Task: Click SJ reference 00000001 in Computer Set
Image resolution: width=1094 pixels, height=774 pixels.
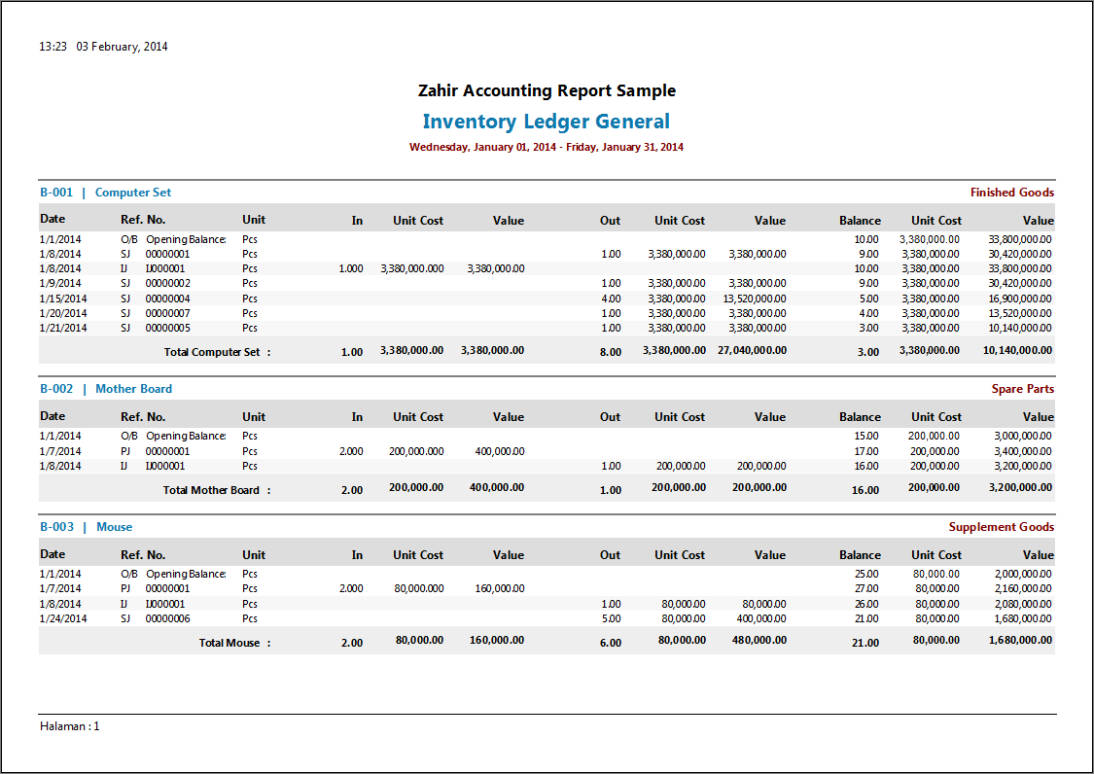Action: coord(167,254)
